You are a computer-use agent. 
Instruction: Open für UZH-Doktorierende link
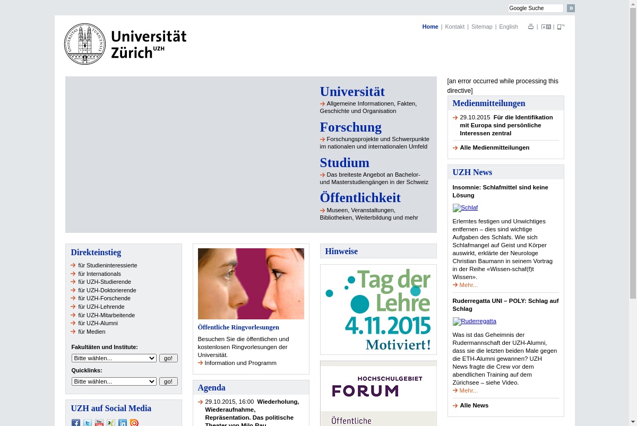tap(107, 290)
